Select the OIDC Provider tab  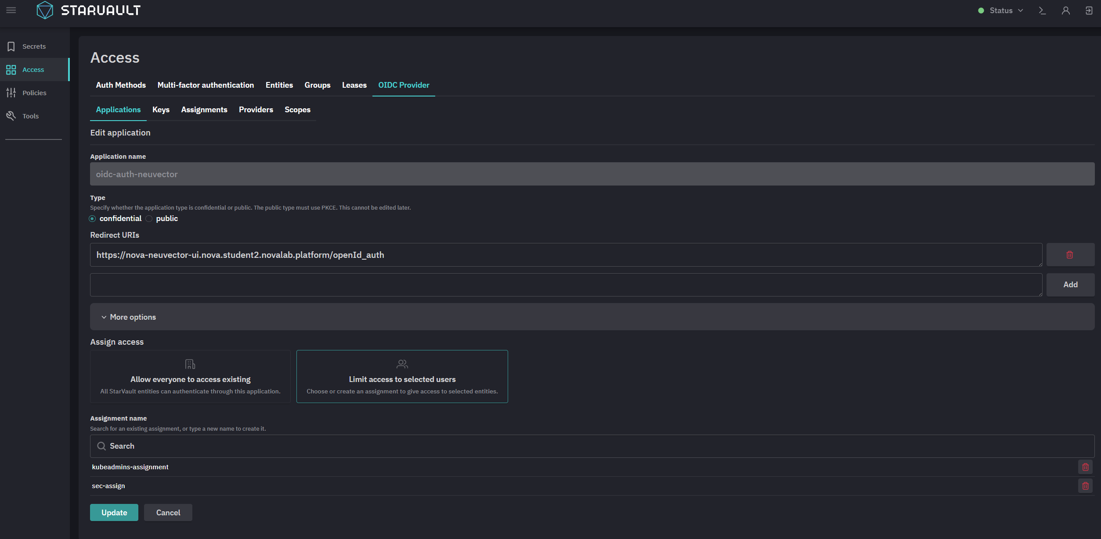coord(404,85)
